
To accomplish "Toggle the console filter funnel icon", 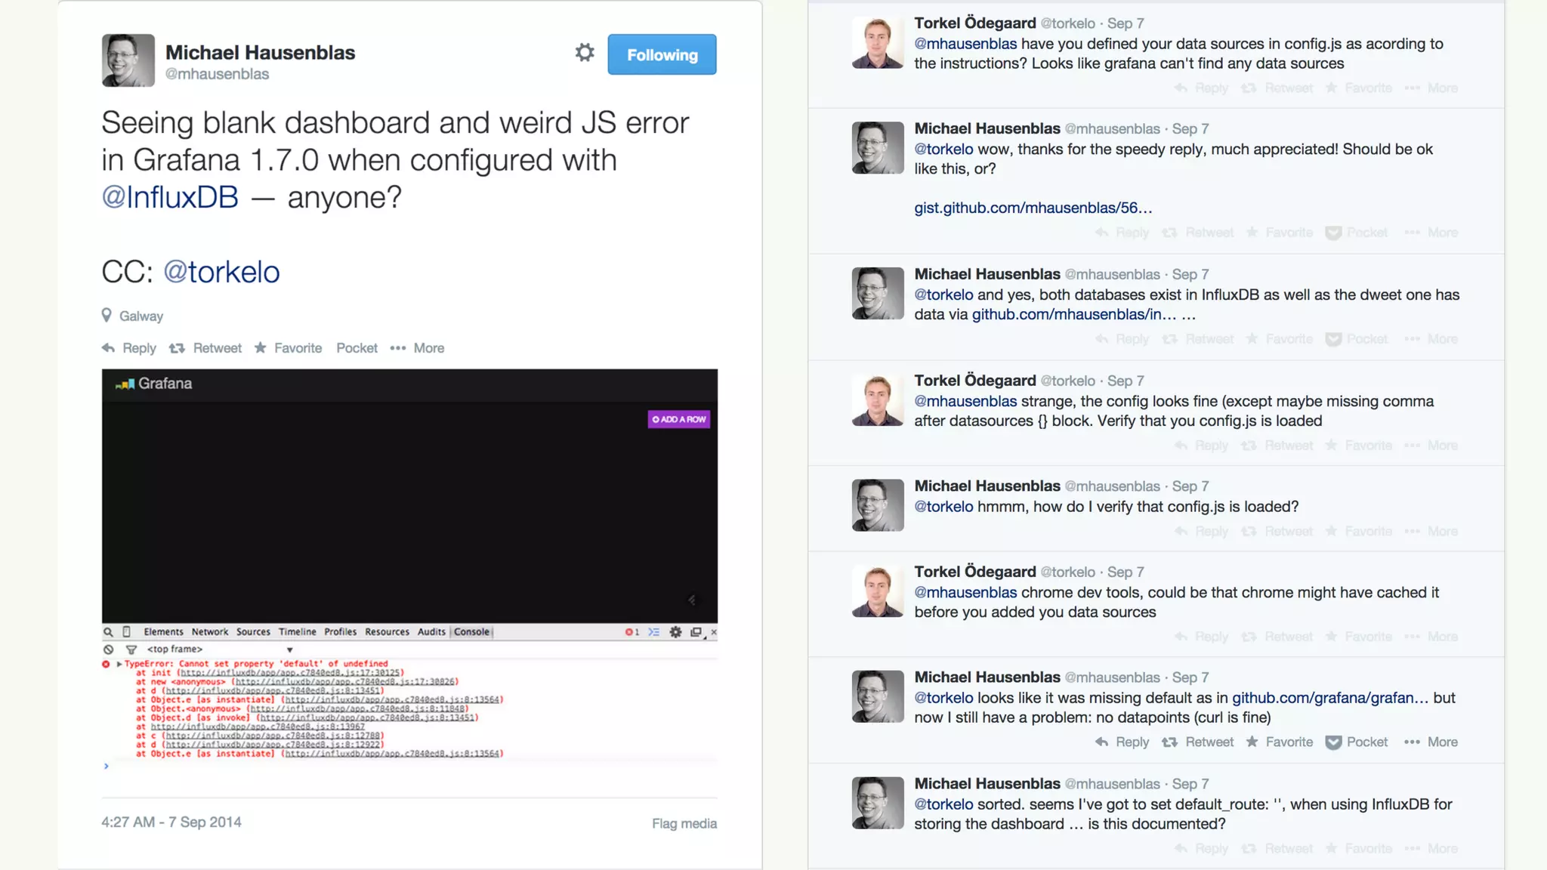I will tap(131, 649).
